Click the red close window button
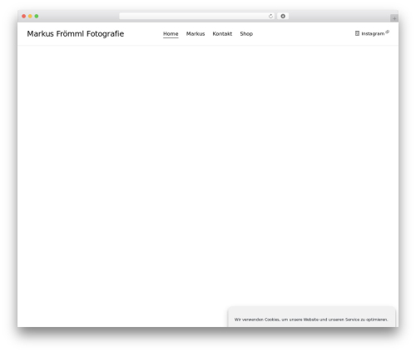 pos(24,17)
